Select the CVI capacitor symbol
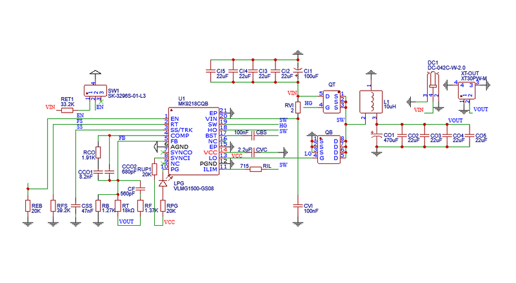Image resolution: width=516 pixels, height=283 pixels. (x=298, y=206)
